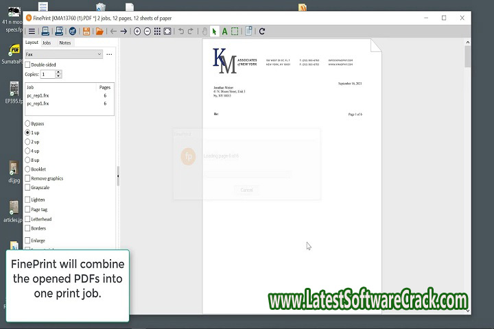
Task: Click the save floppy disk icon
Action: tap(86, 31)
